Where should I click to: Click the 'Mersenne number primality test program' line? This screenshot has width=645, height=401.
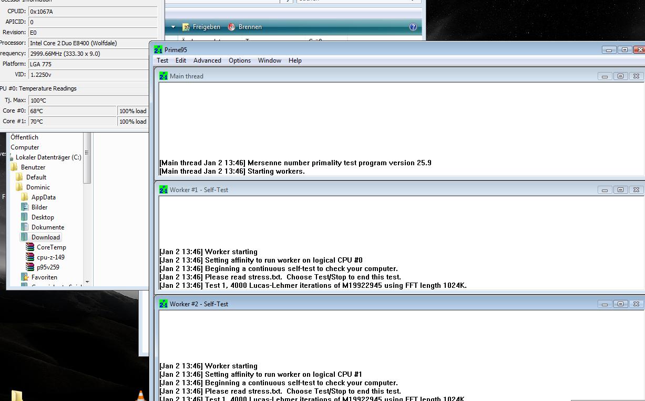(295, 163)
